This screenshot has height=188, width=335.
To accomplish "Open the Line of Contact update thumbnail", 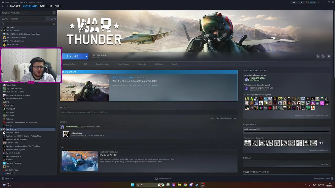I will click(x=84, y=87).
